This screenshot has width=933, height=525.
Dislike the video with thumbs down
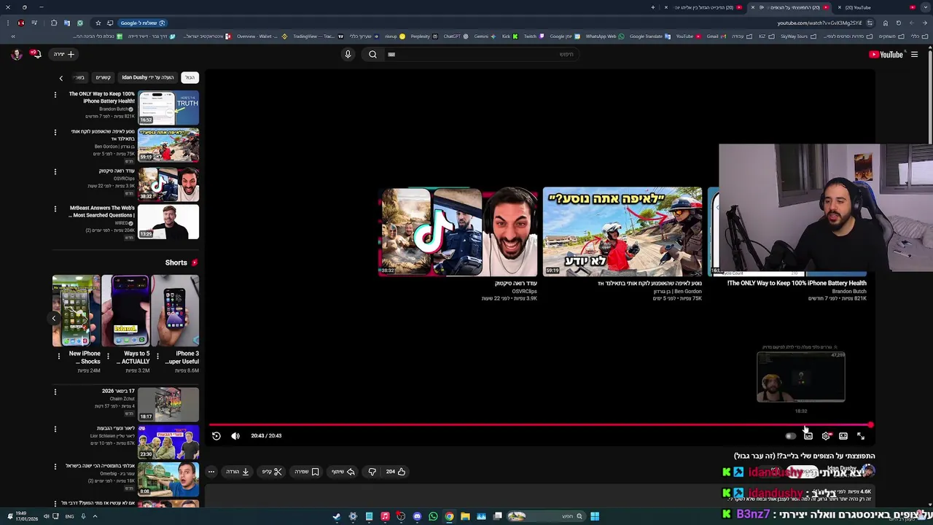[372, 472]
